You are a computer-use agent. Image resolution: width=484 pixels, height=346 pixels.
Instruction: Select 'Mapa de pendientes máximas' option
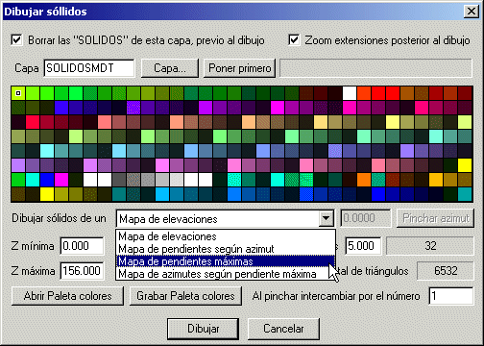[x=226, y=261]
